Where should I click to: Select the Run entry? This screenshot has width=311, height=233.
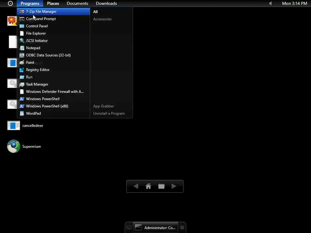pyautogui.click(x=53, y=77)
